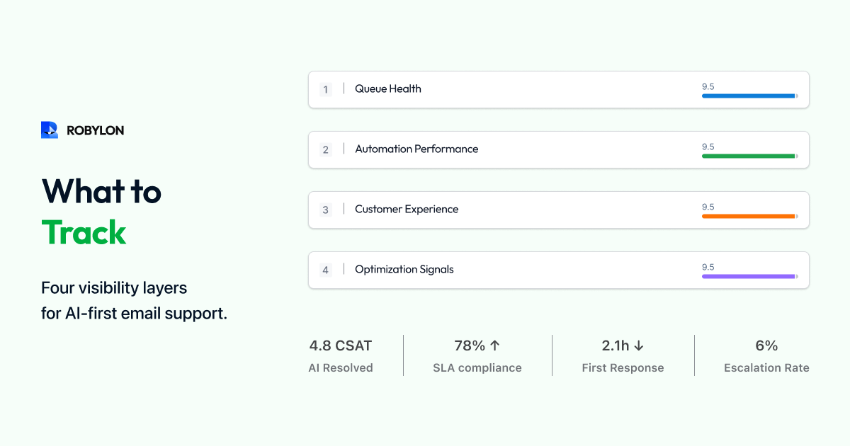The width and height of the screenshot is (850, 446).
Task: Click the SLA compliance label
Action: 477,368
